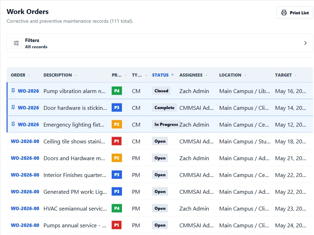Click the Complete status badge
The width and height of the screenshot is (314, 235).
[164, 107]
